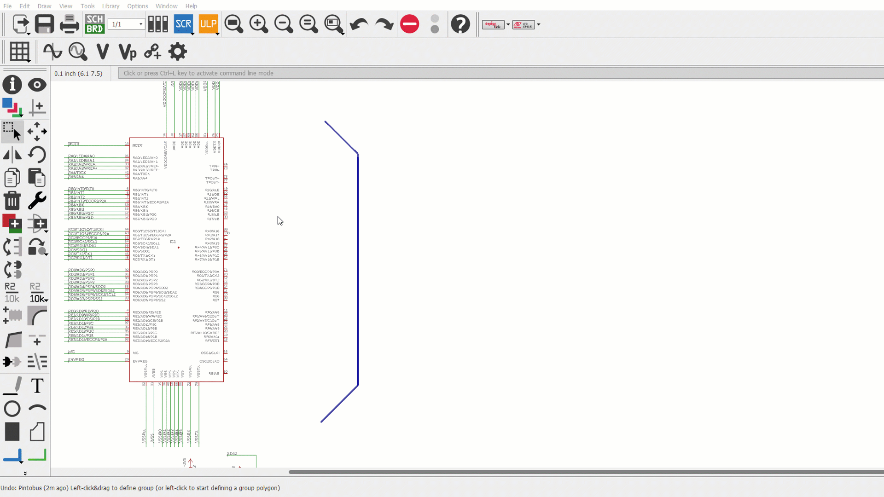Select the Add part tool

coord(12,223)
